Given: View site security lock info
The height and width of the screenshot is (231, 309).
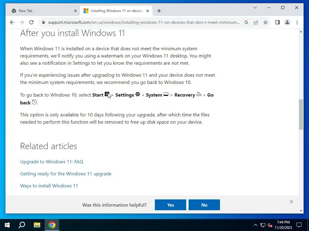Looking at the screenshot, I should point(43,22).
